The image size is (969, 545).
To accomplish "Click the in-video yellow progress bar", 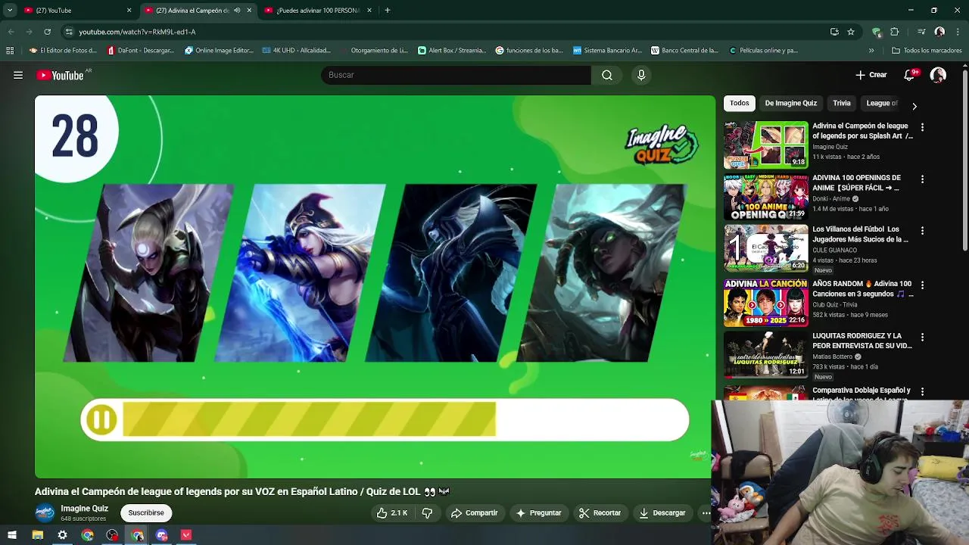I will coord(309,420).
